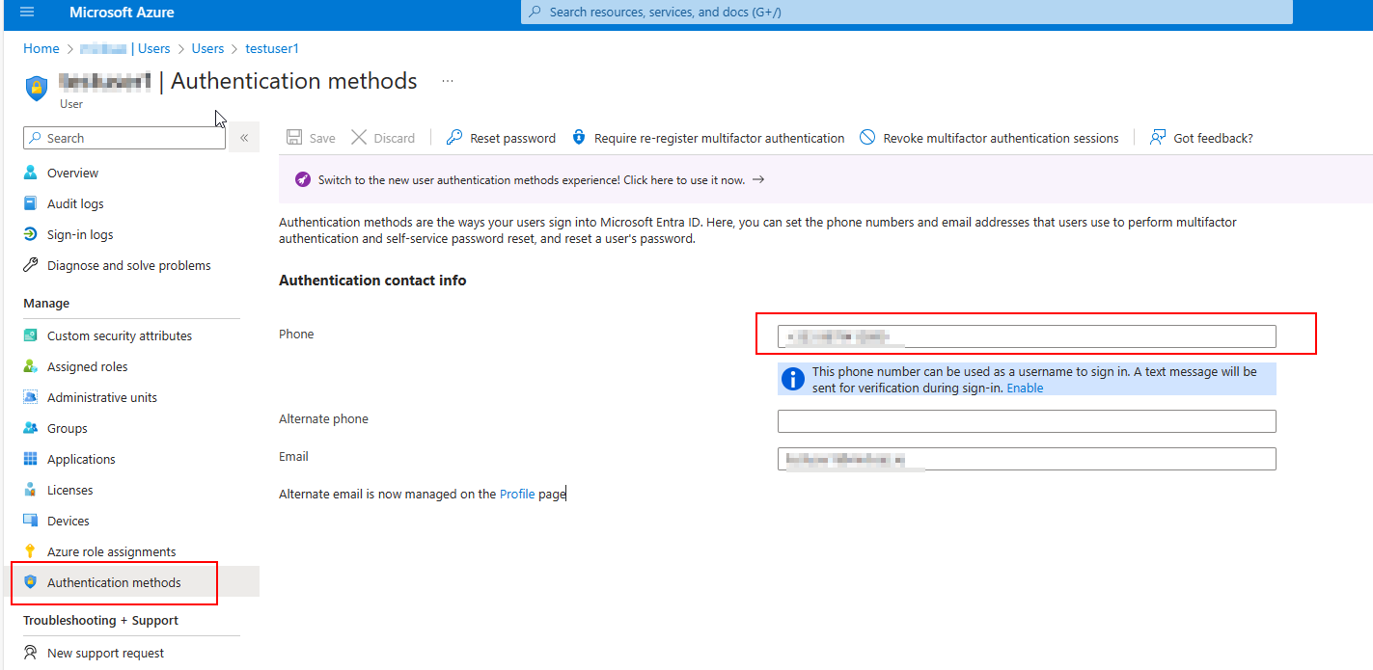Open Administrative units
This screenshot has width=1373, height=670.
click(x=101, y=397)
